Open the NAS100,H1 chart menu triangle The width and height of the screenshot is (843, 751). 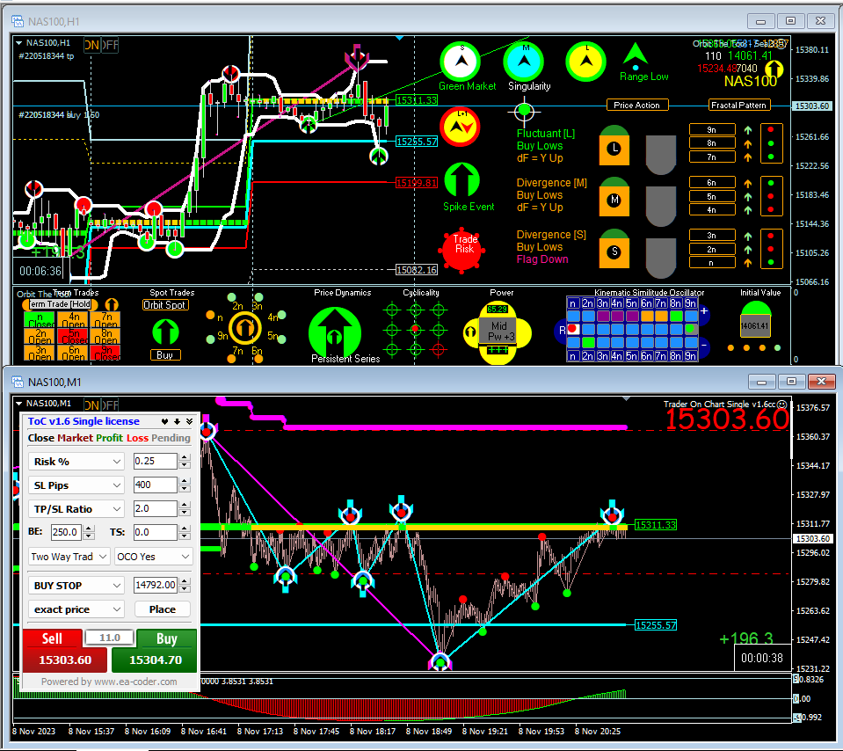click(18, 43)
